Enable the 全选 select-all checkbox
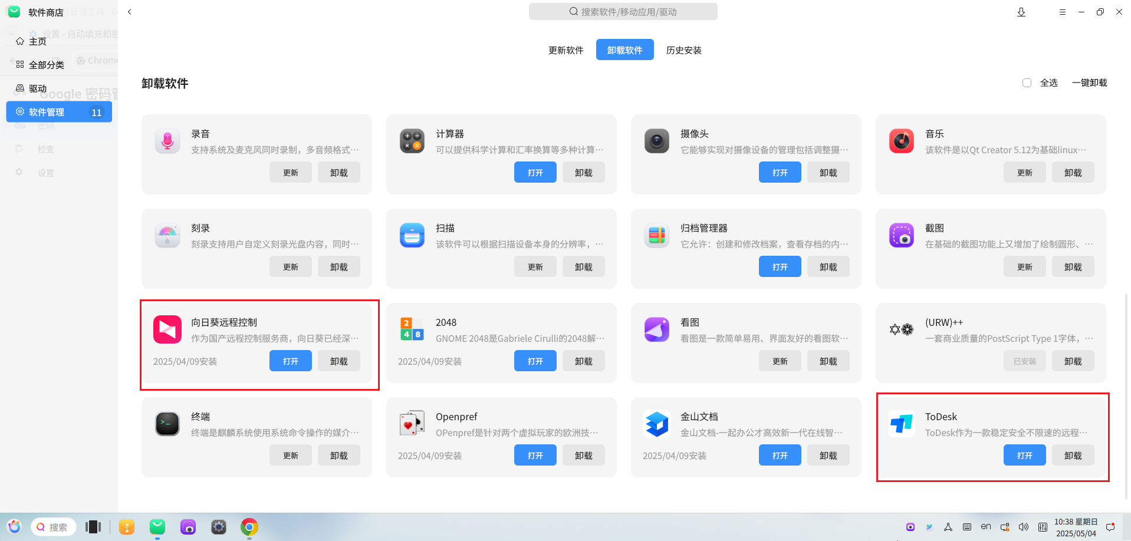This screenshot has width=1131, height=541. [1027, 83]
